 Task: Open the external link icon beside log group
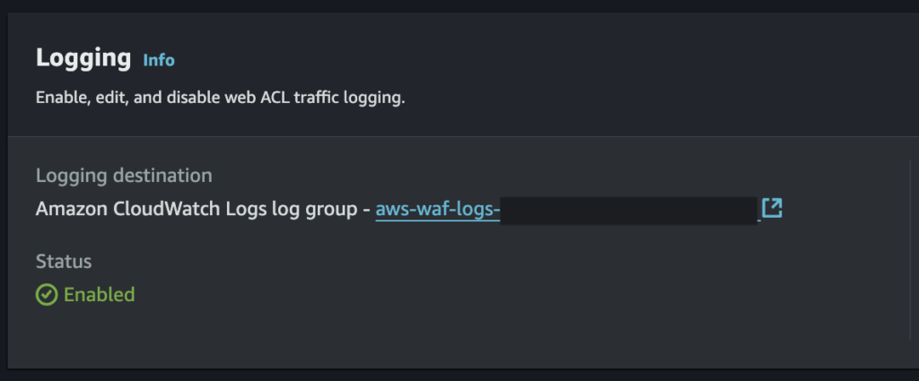[x=772, y=209]
